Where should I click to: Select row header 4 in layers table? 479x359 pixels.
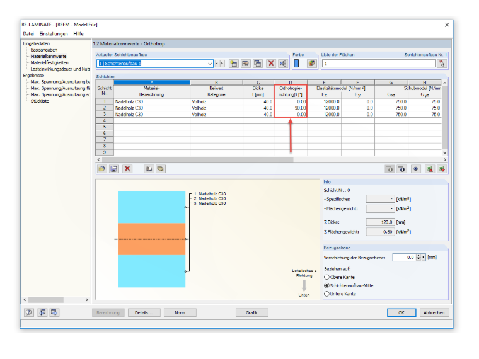tap(105, 120)
